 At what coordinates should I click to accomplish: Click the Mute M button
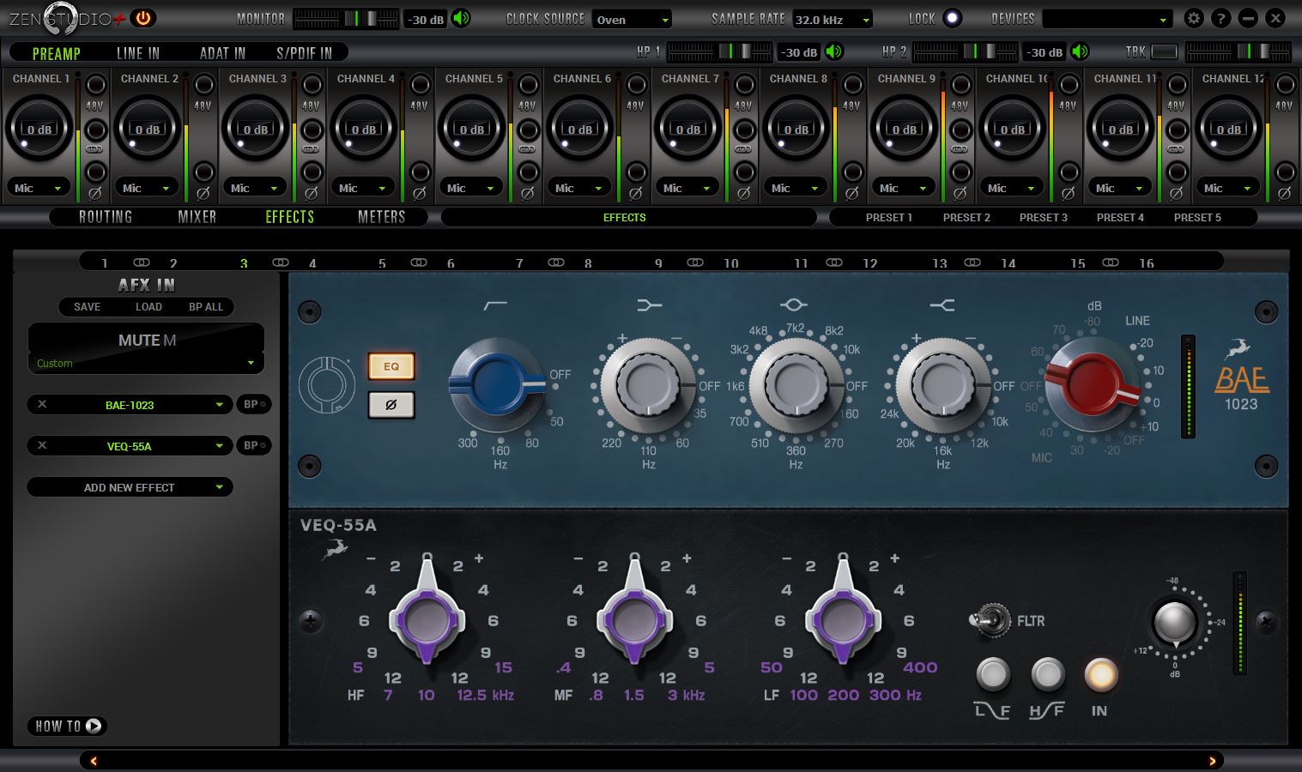coord(147,341)
